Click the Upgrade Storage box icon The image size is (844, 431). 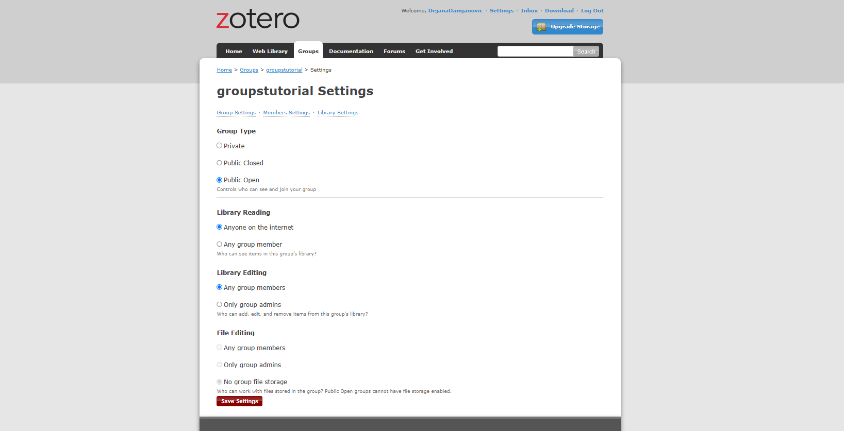[541, 27]
